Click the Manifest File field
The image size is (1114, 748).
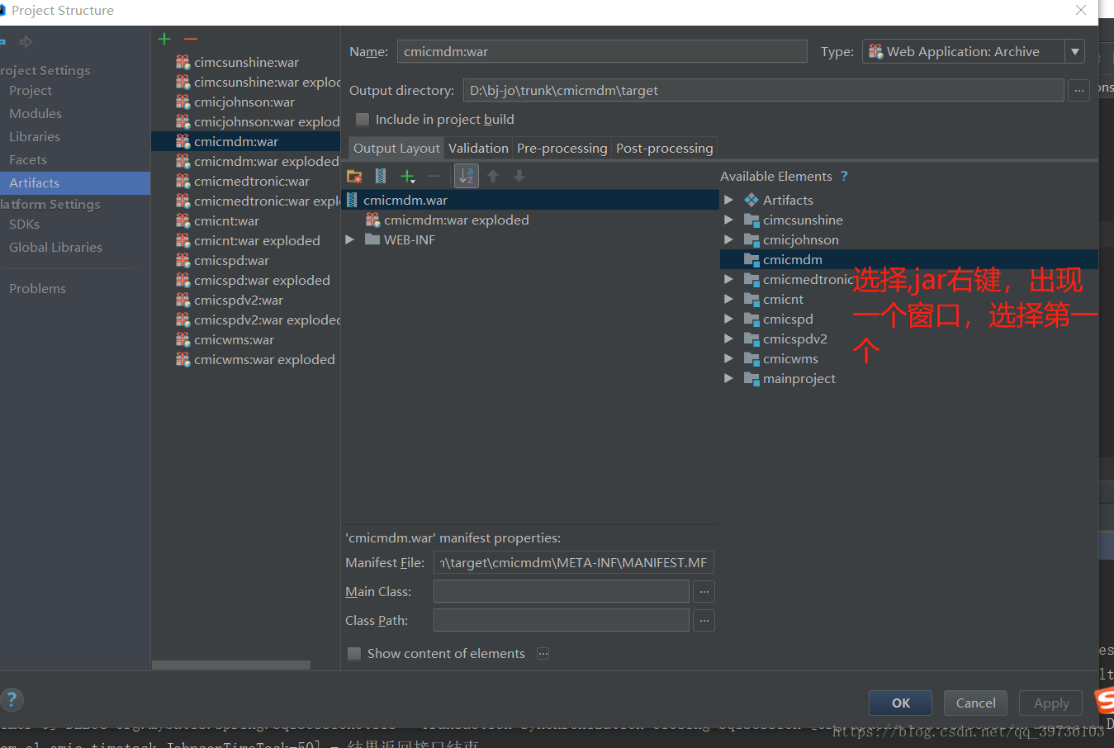[x=574, y=562]
